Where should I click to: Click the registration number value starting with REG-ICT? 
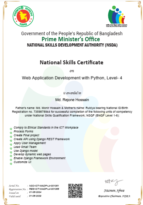[x=44, y=189]
